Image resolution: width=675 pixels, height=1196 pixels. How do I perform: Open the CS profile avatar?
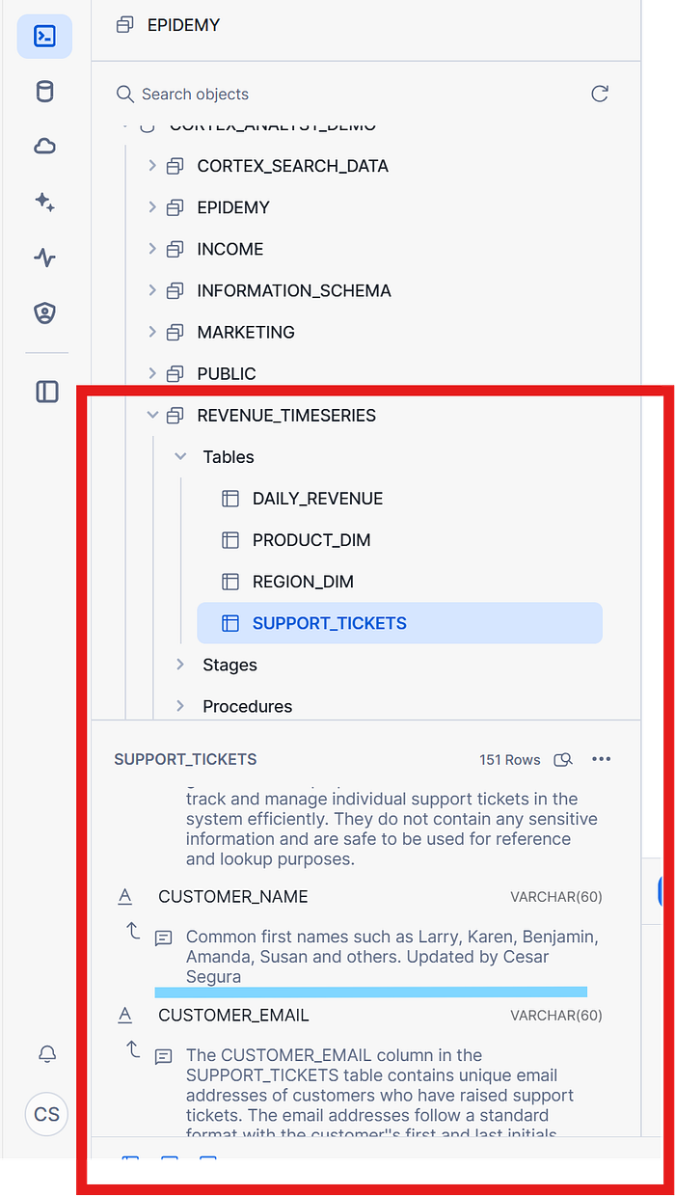(46, 1114)
